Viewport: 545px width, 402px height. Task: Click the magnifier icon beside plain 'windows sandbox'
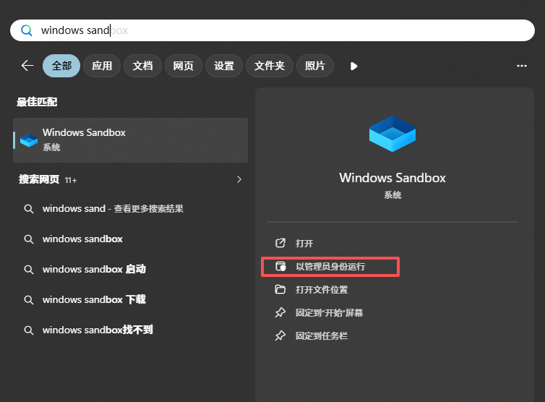[x=29, y=239]
